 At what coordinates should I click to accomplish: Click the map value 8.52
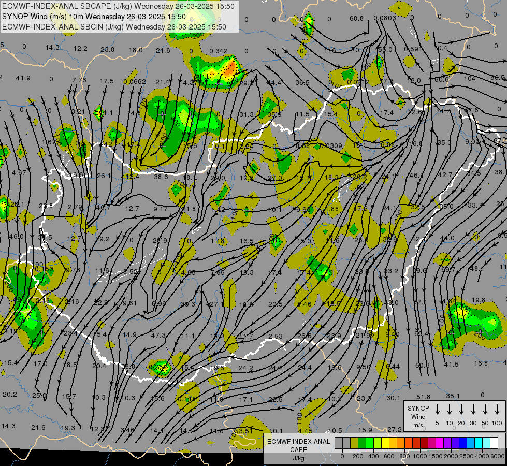tap(131, 272)
